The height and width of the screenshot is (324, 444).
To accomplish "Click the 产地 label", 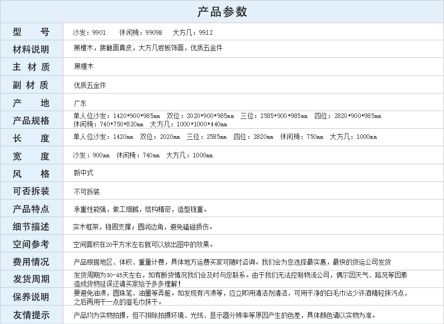I will coord(31,103).
